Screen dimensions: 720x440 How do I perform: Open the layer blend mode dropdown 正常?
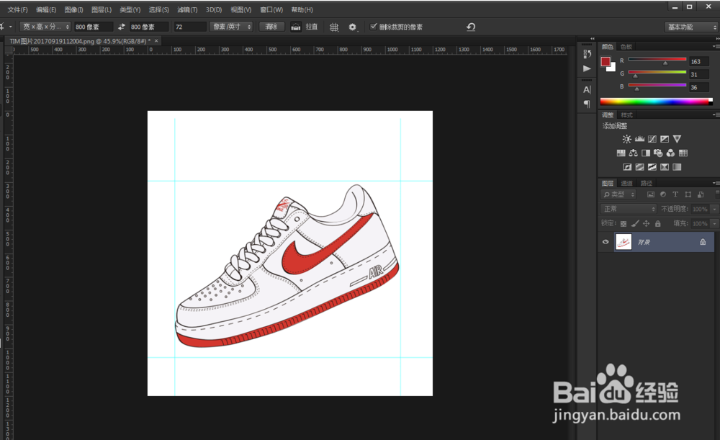tap(628, 209)
